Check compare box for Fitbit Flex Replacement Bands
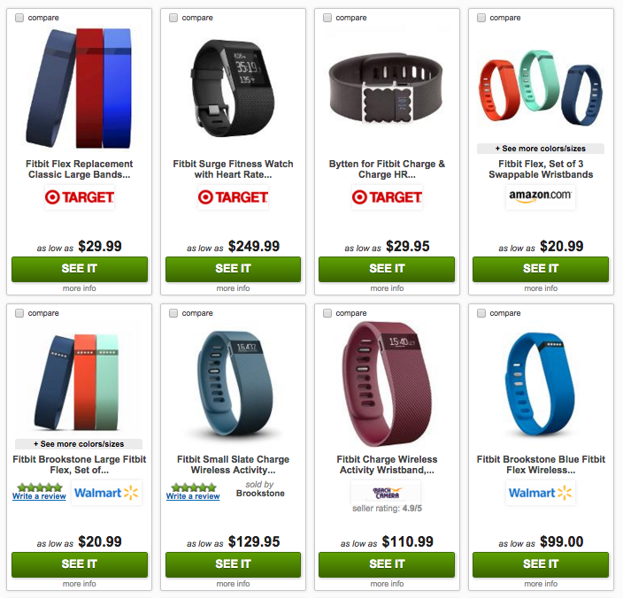Screen dimensions: 623x598 [x=19, y=18]
